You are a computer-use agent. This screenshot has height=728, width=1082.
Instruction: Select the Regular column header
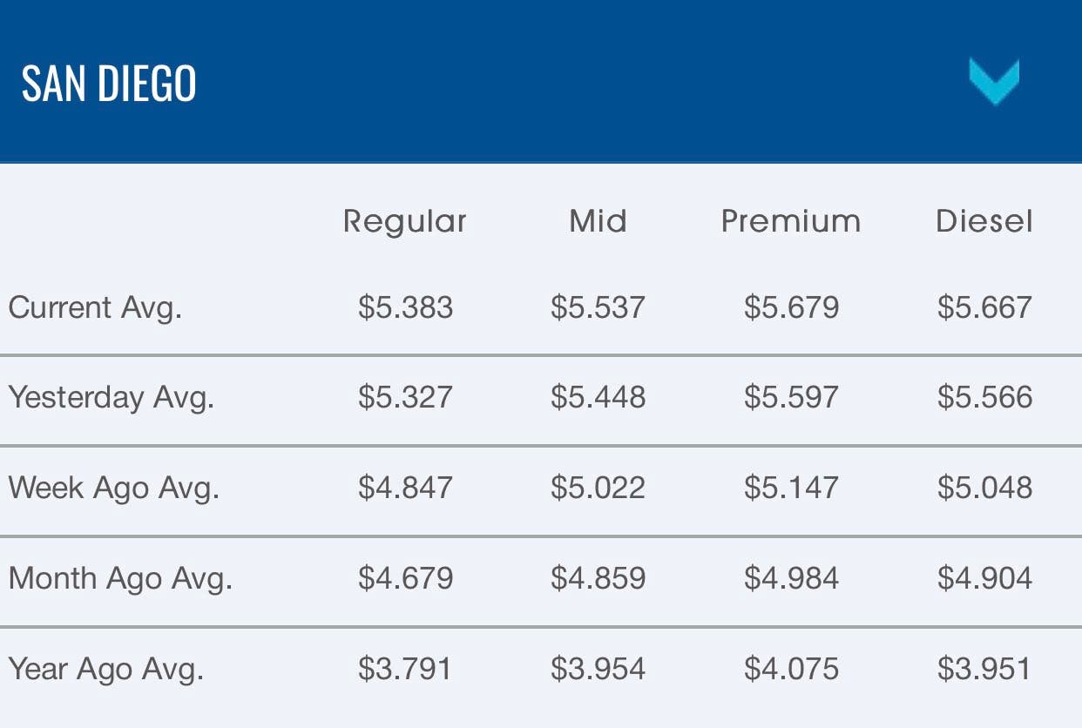[405, 221]
